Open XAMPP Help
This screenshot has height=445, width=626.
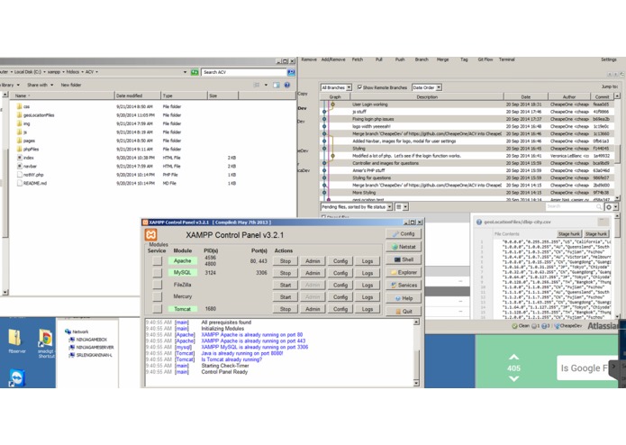[x=404, y=298]
